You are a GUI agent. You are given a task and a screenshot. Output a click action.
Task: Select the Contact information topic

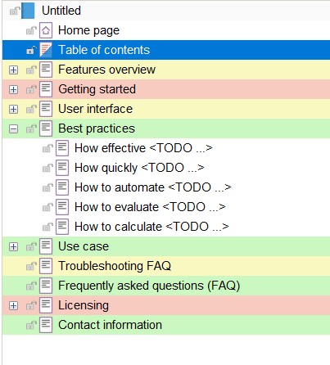click(110, 325)
